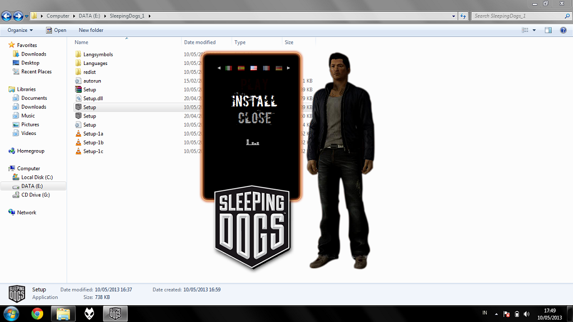Open Libraries in navigation pane
The image size is (573, 322).
[26, 89]
